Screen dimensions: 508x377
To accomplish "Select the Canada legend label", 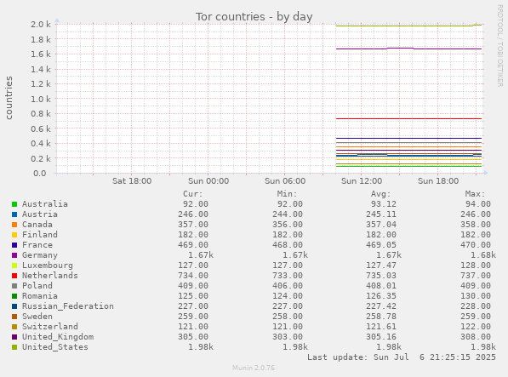I will 37,225.
